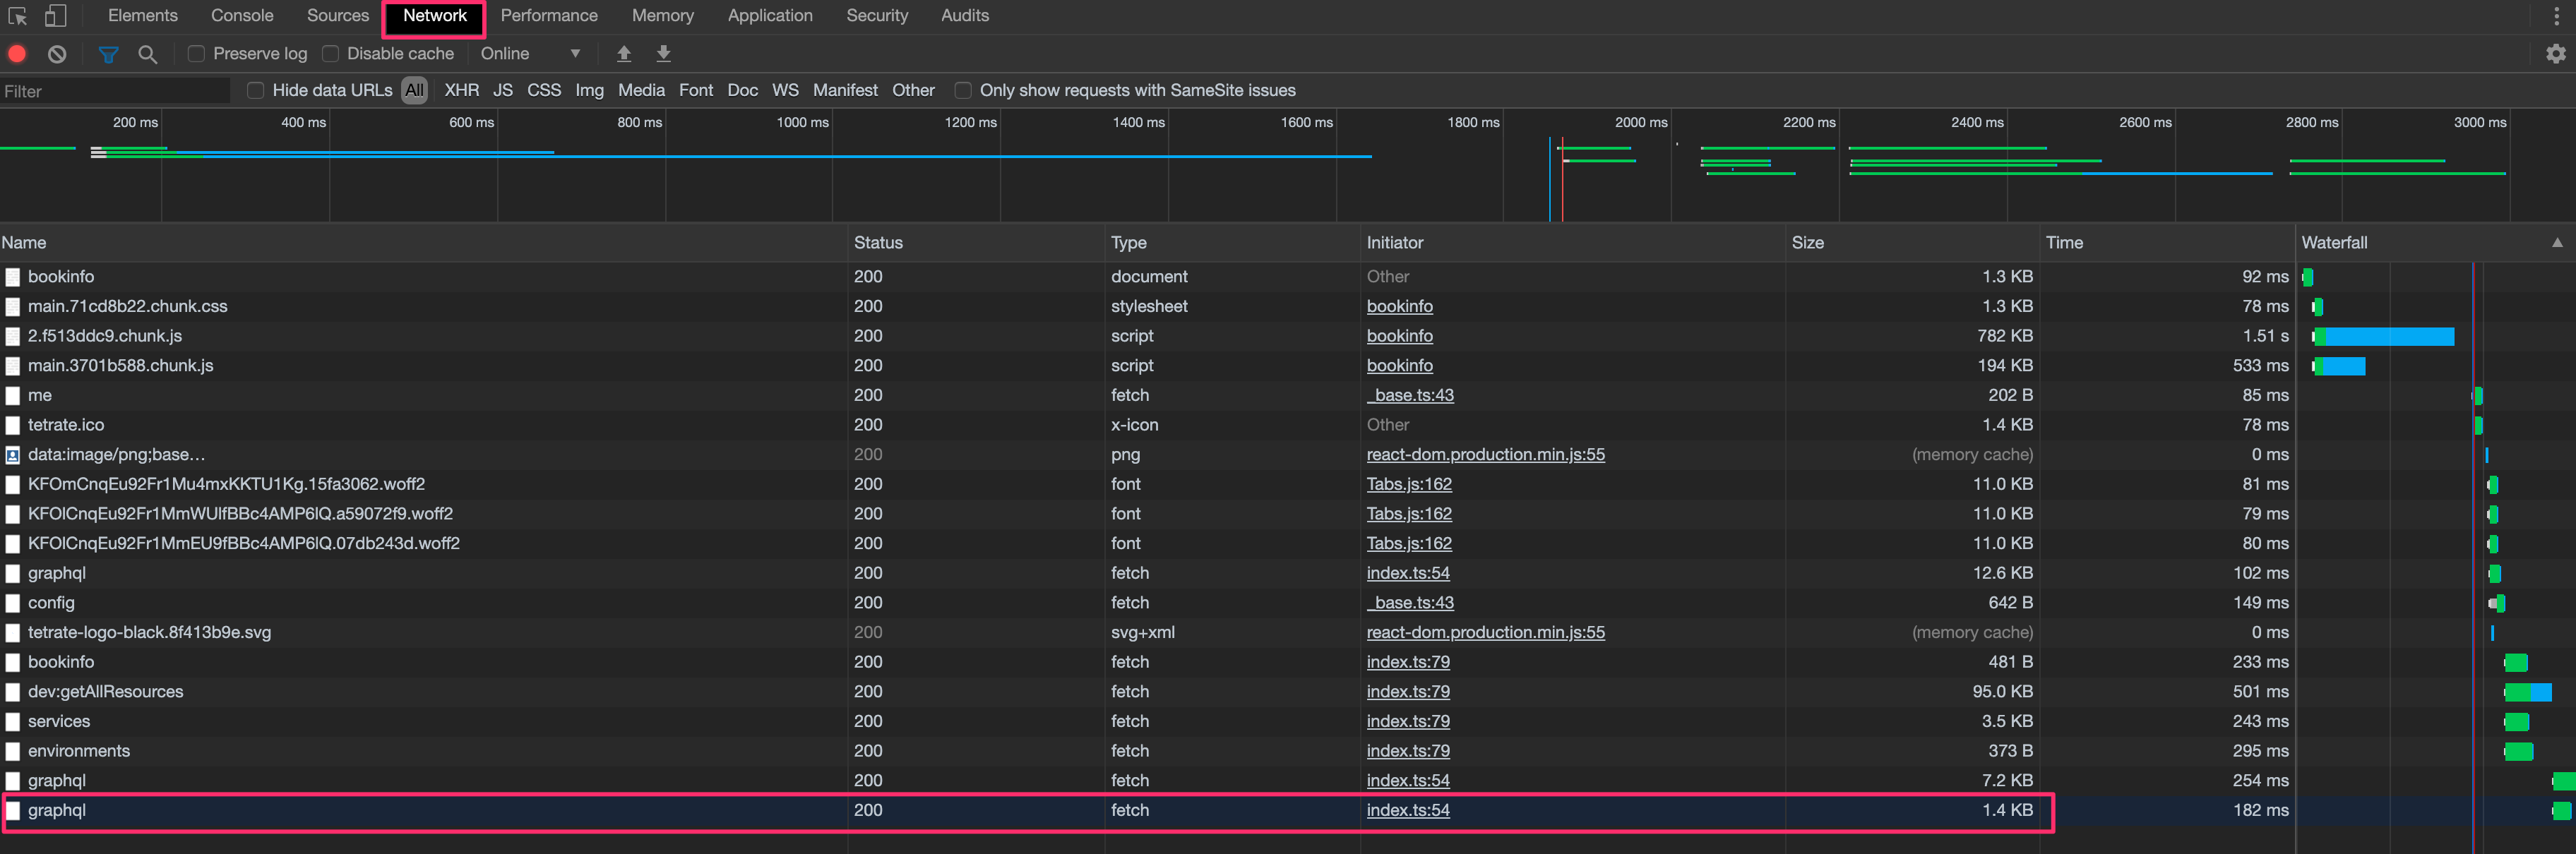Open the Audits tab
The width and height of the screenshot is (2576, 854).
[x=965, y=16]
